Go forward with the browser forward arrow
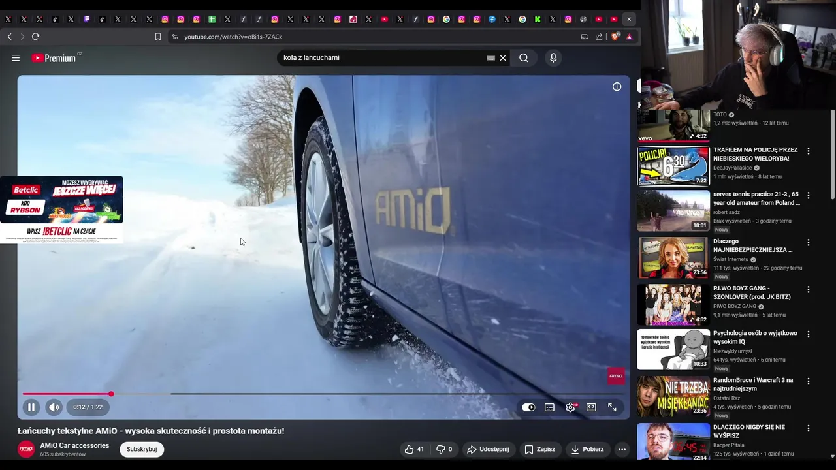Screen dimensions: 836x470 (22, 37)
